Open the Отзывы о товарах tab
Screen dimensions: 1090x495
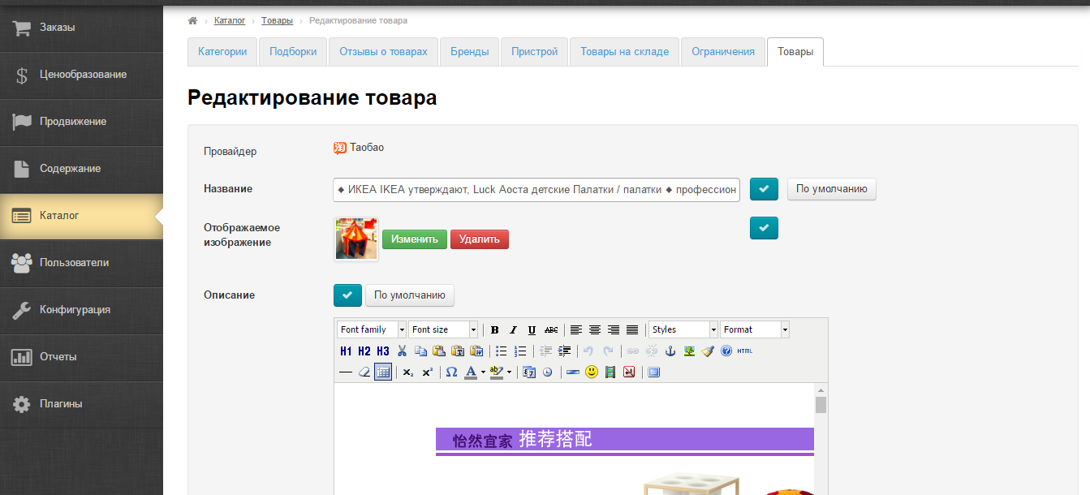[383, 52]
